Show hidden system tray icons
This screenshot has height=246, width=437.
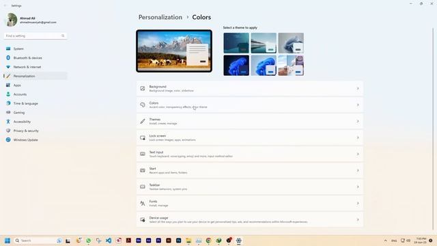point(385,241)
